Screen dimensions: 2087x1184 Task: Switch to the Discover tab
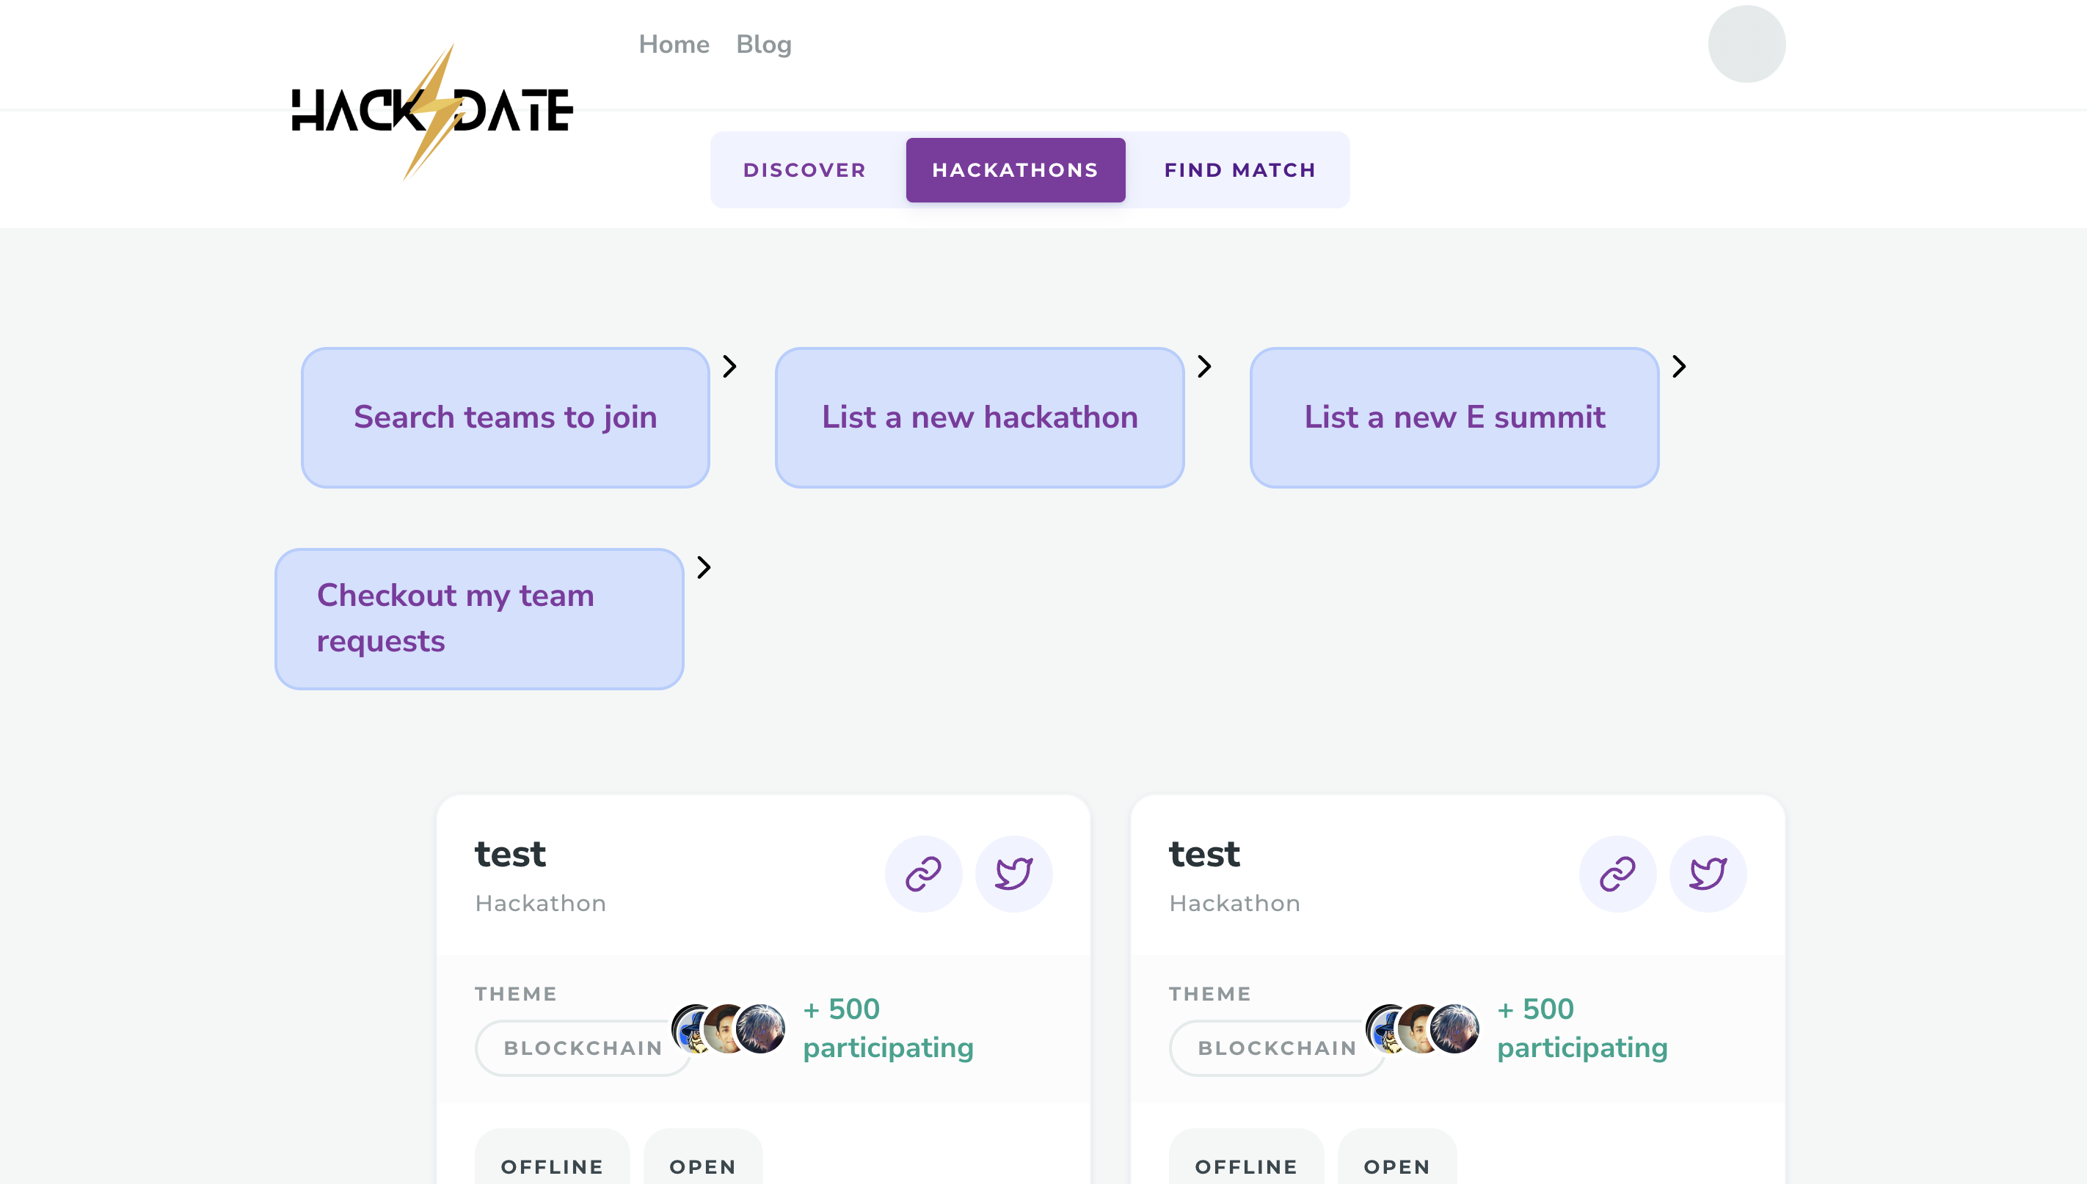point(805,170)
